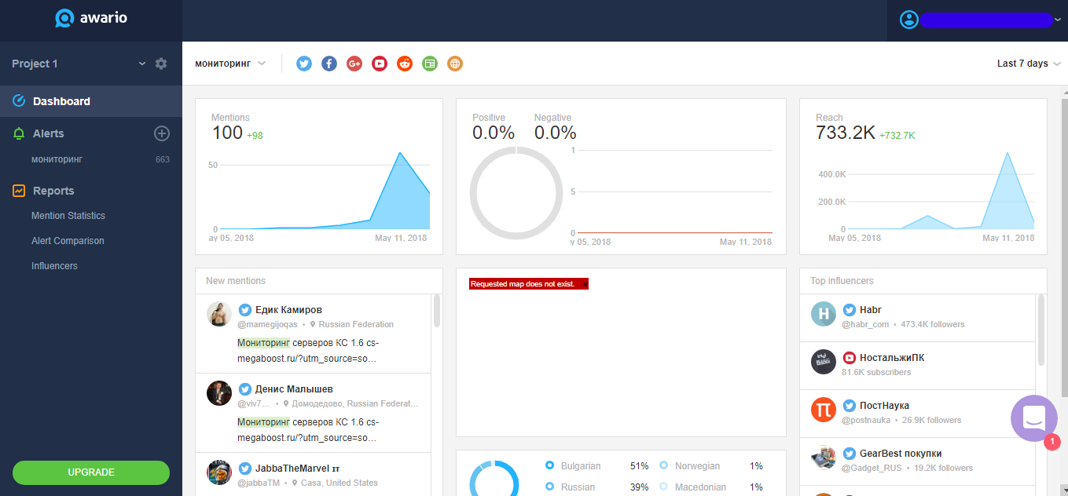Expand the мониторинг alert selector

point(230,64)
